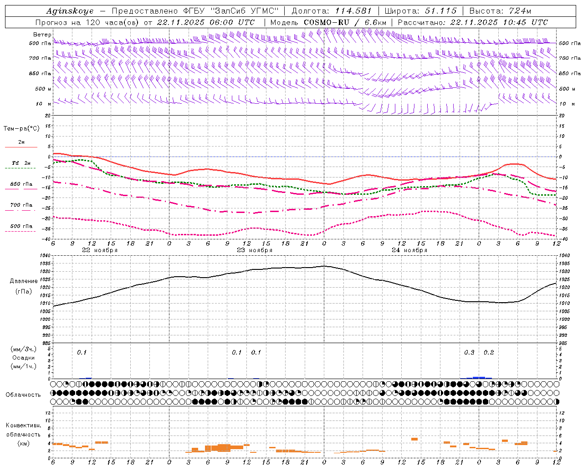Click the "Облачность" cloud cover label
The height and width of the screenshot is (466, 583).
(x=23, y=395)
